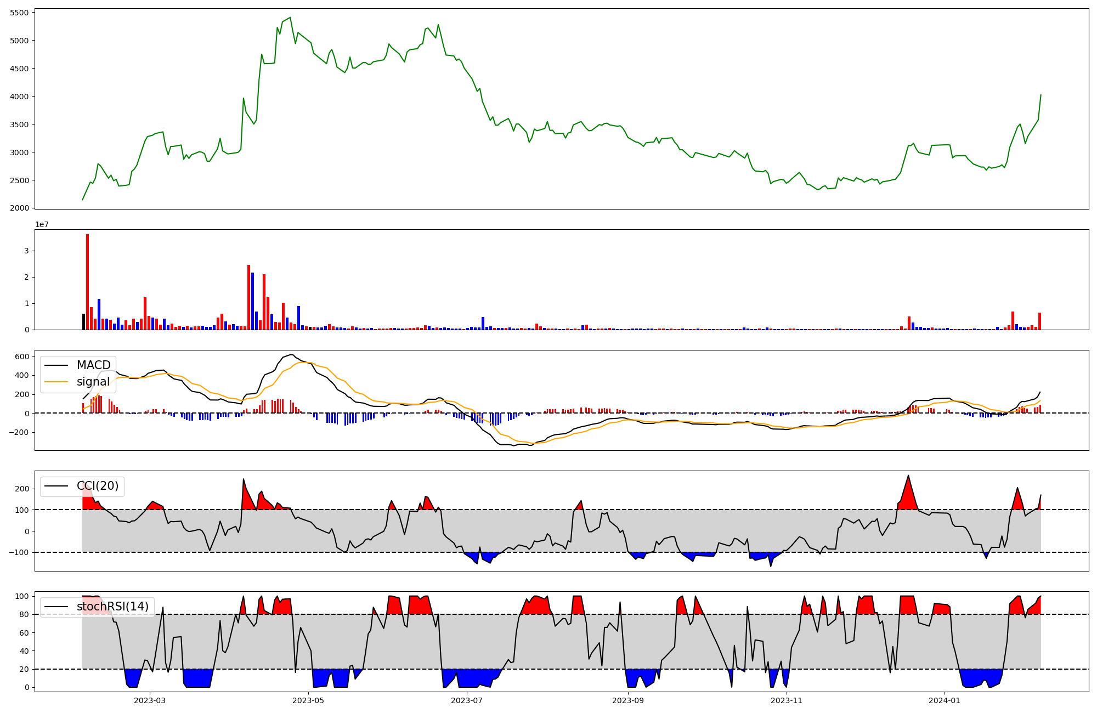This screenshot has height=713, width=1097.
Task: Click the 2023-09 x-axis date label
Action: [x=628, y=700]
